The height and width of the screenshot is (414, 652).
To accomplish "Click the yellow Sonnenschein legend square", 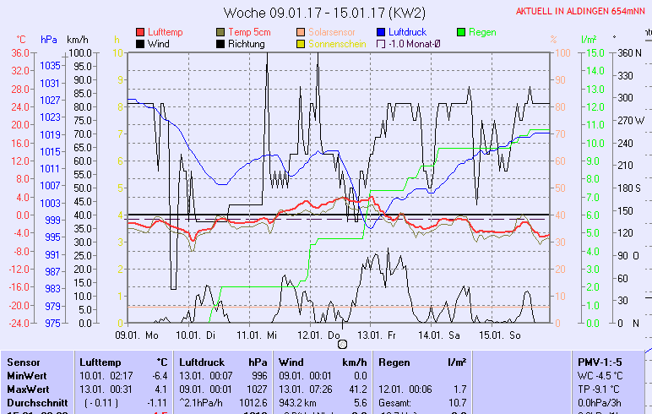I will 302,43.
